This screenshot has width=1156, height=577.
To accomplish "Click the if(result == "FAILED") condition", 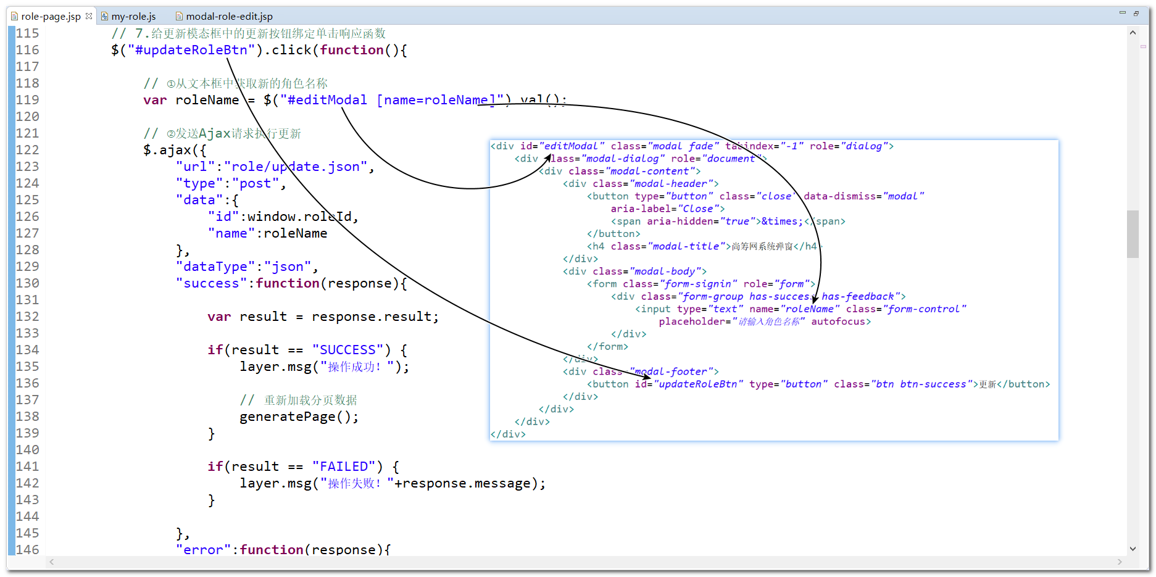I will pos(304,467).
